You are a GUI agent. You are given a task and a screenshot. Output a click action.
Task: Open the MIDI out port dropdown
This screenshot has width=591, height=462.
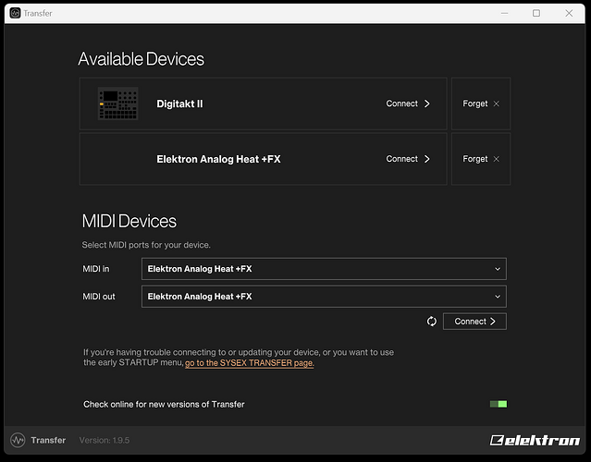pyautogui.click(x=323, y=297)
